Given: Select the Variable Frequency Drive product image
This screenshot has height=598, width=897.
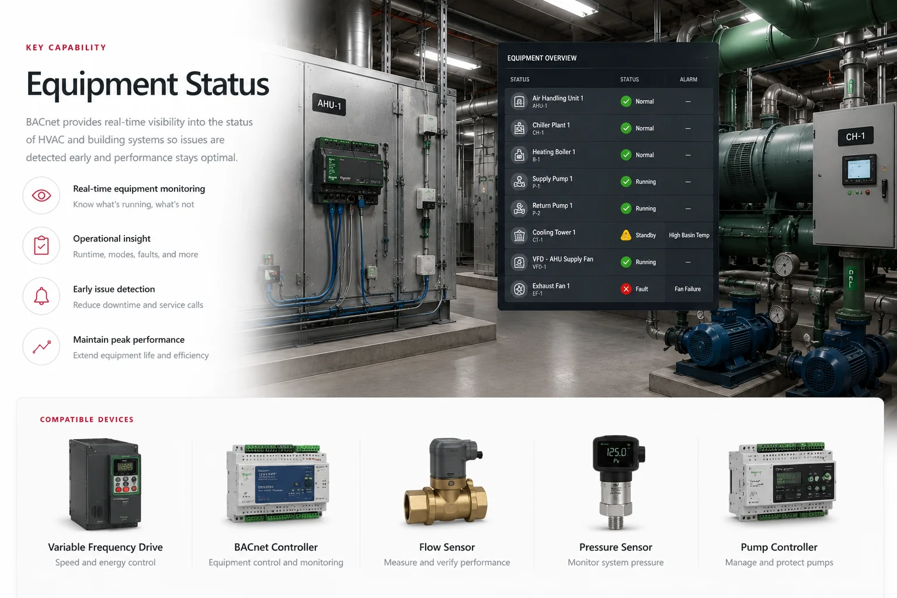Looking at the screenshot, I should point(105,484).
